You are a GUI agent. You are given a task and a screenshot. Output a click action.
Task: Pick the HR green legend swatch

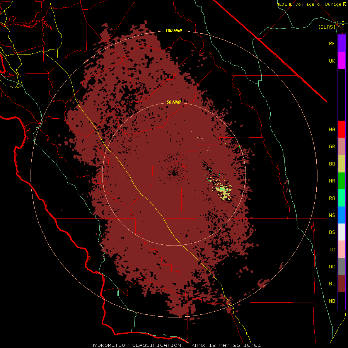(341, 181)
